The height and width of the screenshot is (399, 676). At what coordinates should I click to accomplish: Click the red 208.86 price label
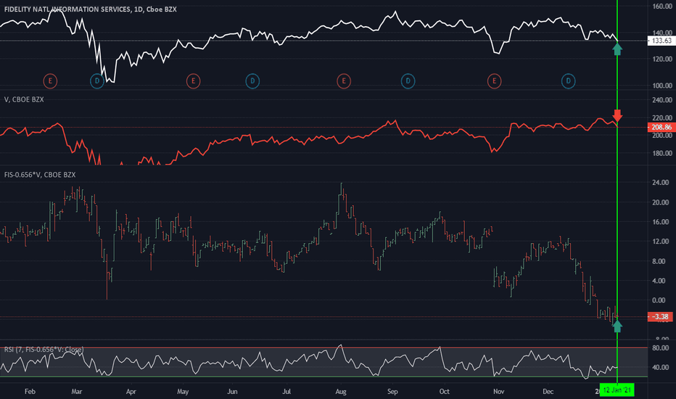pyautogui.click(x=661, y=127)
